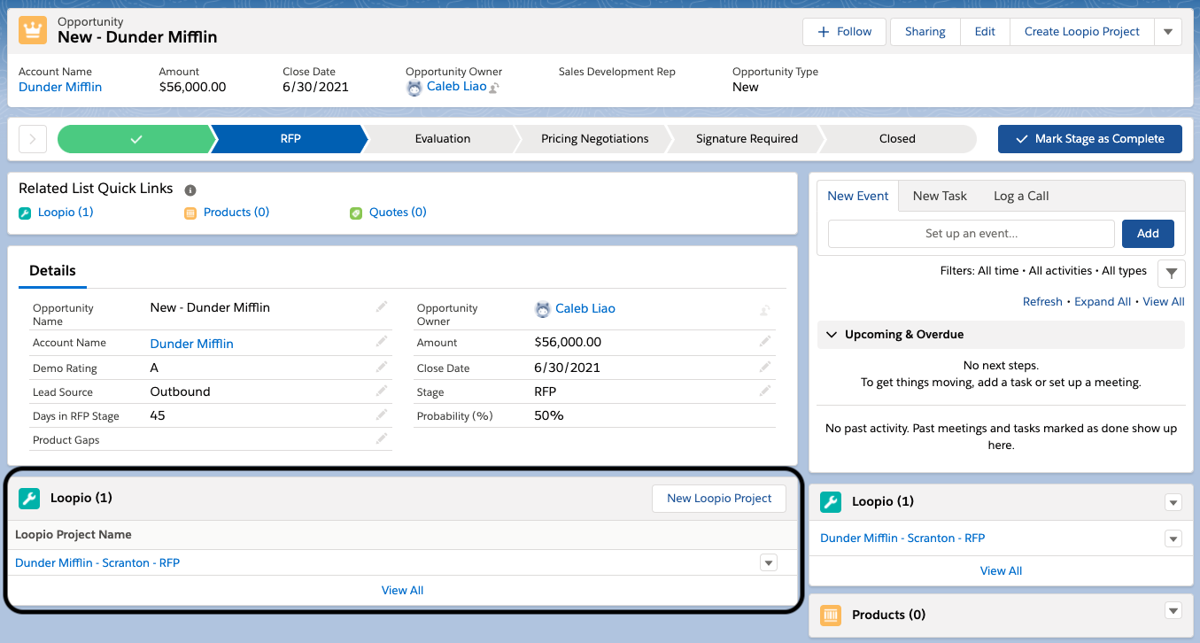Click the Quotes icon in quick links

tap(356, 213)
